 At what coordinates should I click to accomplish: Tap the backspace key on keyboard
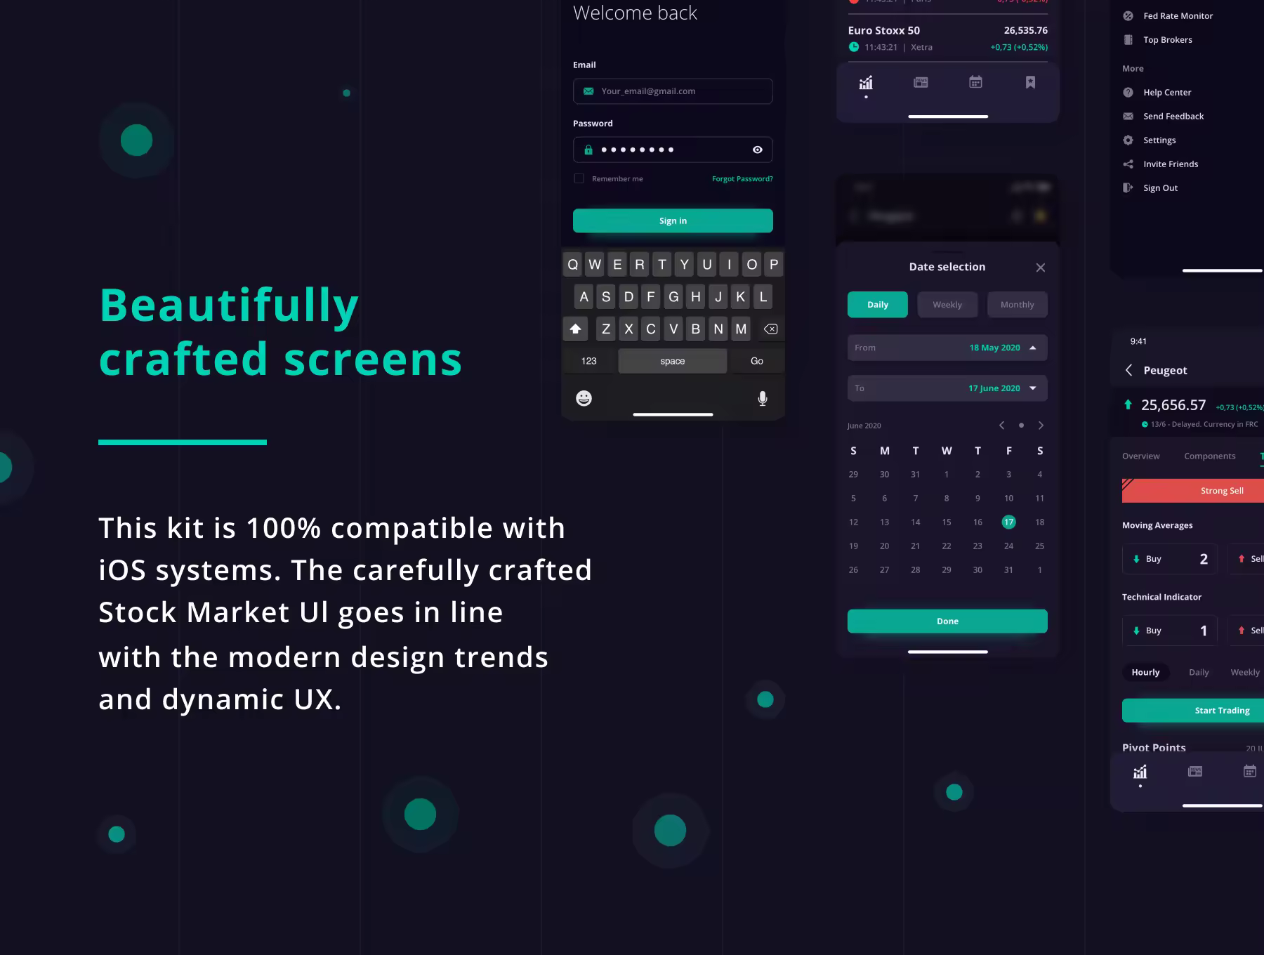coord(770,329)
